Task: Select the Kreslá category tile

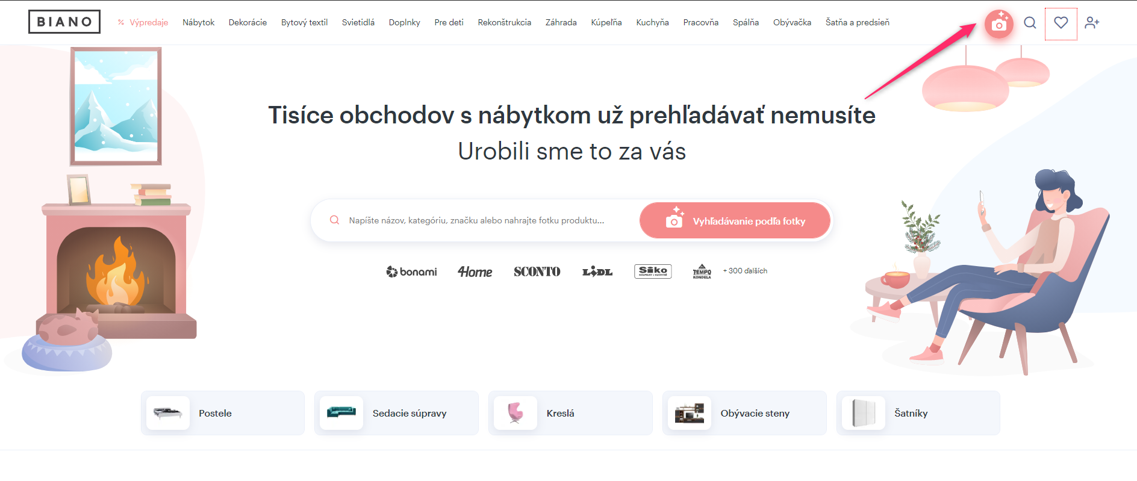Action: (570, 413)
